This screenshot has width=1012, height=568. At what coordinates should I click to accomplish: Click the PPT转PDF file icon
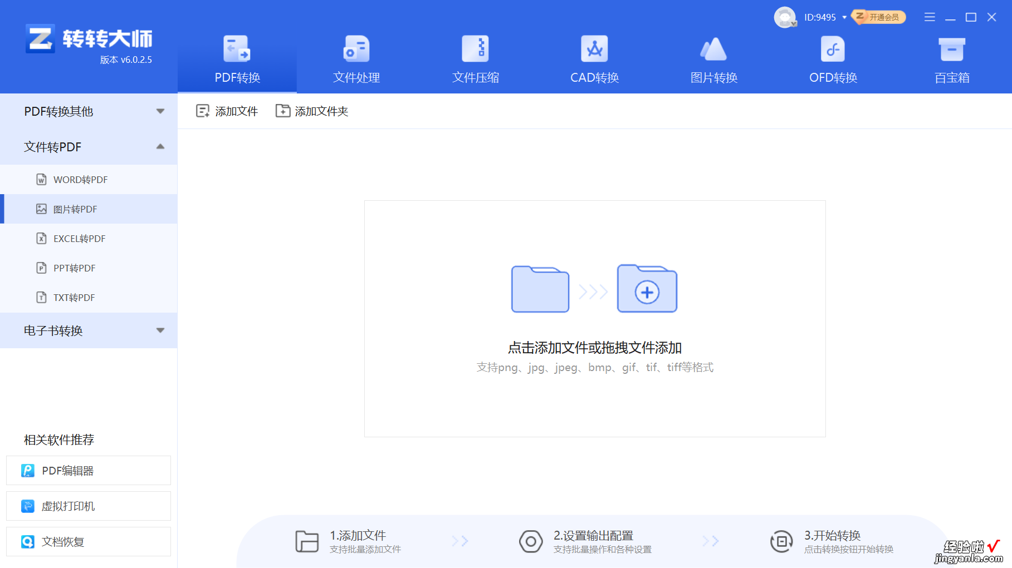[41, 268]
